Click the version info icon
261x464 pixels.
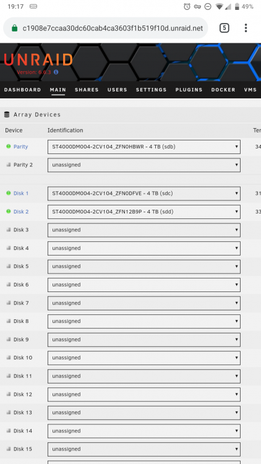tap(56, 72)
